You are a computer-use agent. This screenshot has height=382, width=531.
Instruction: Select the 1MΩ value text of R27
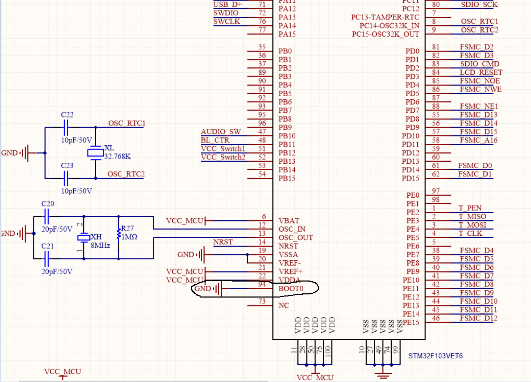(129, 237)
